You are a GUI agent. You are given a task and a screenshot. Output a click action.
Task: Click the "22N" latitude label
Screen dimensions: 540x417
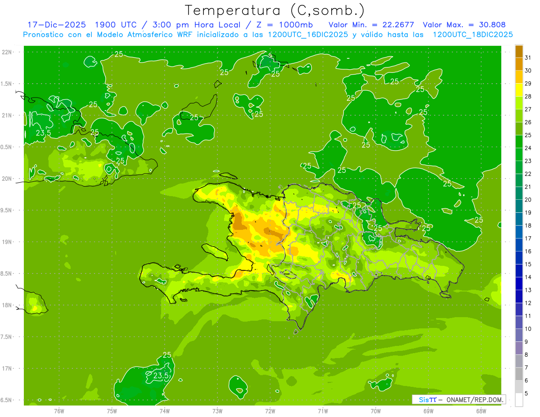pyautogui.click(x=8, y=52)
